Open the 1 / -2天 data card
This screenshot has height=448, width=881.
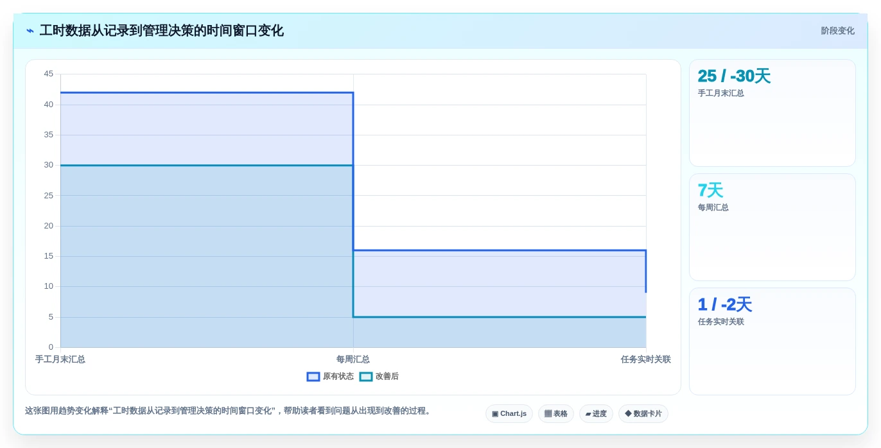(x=772, y=341)
